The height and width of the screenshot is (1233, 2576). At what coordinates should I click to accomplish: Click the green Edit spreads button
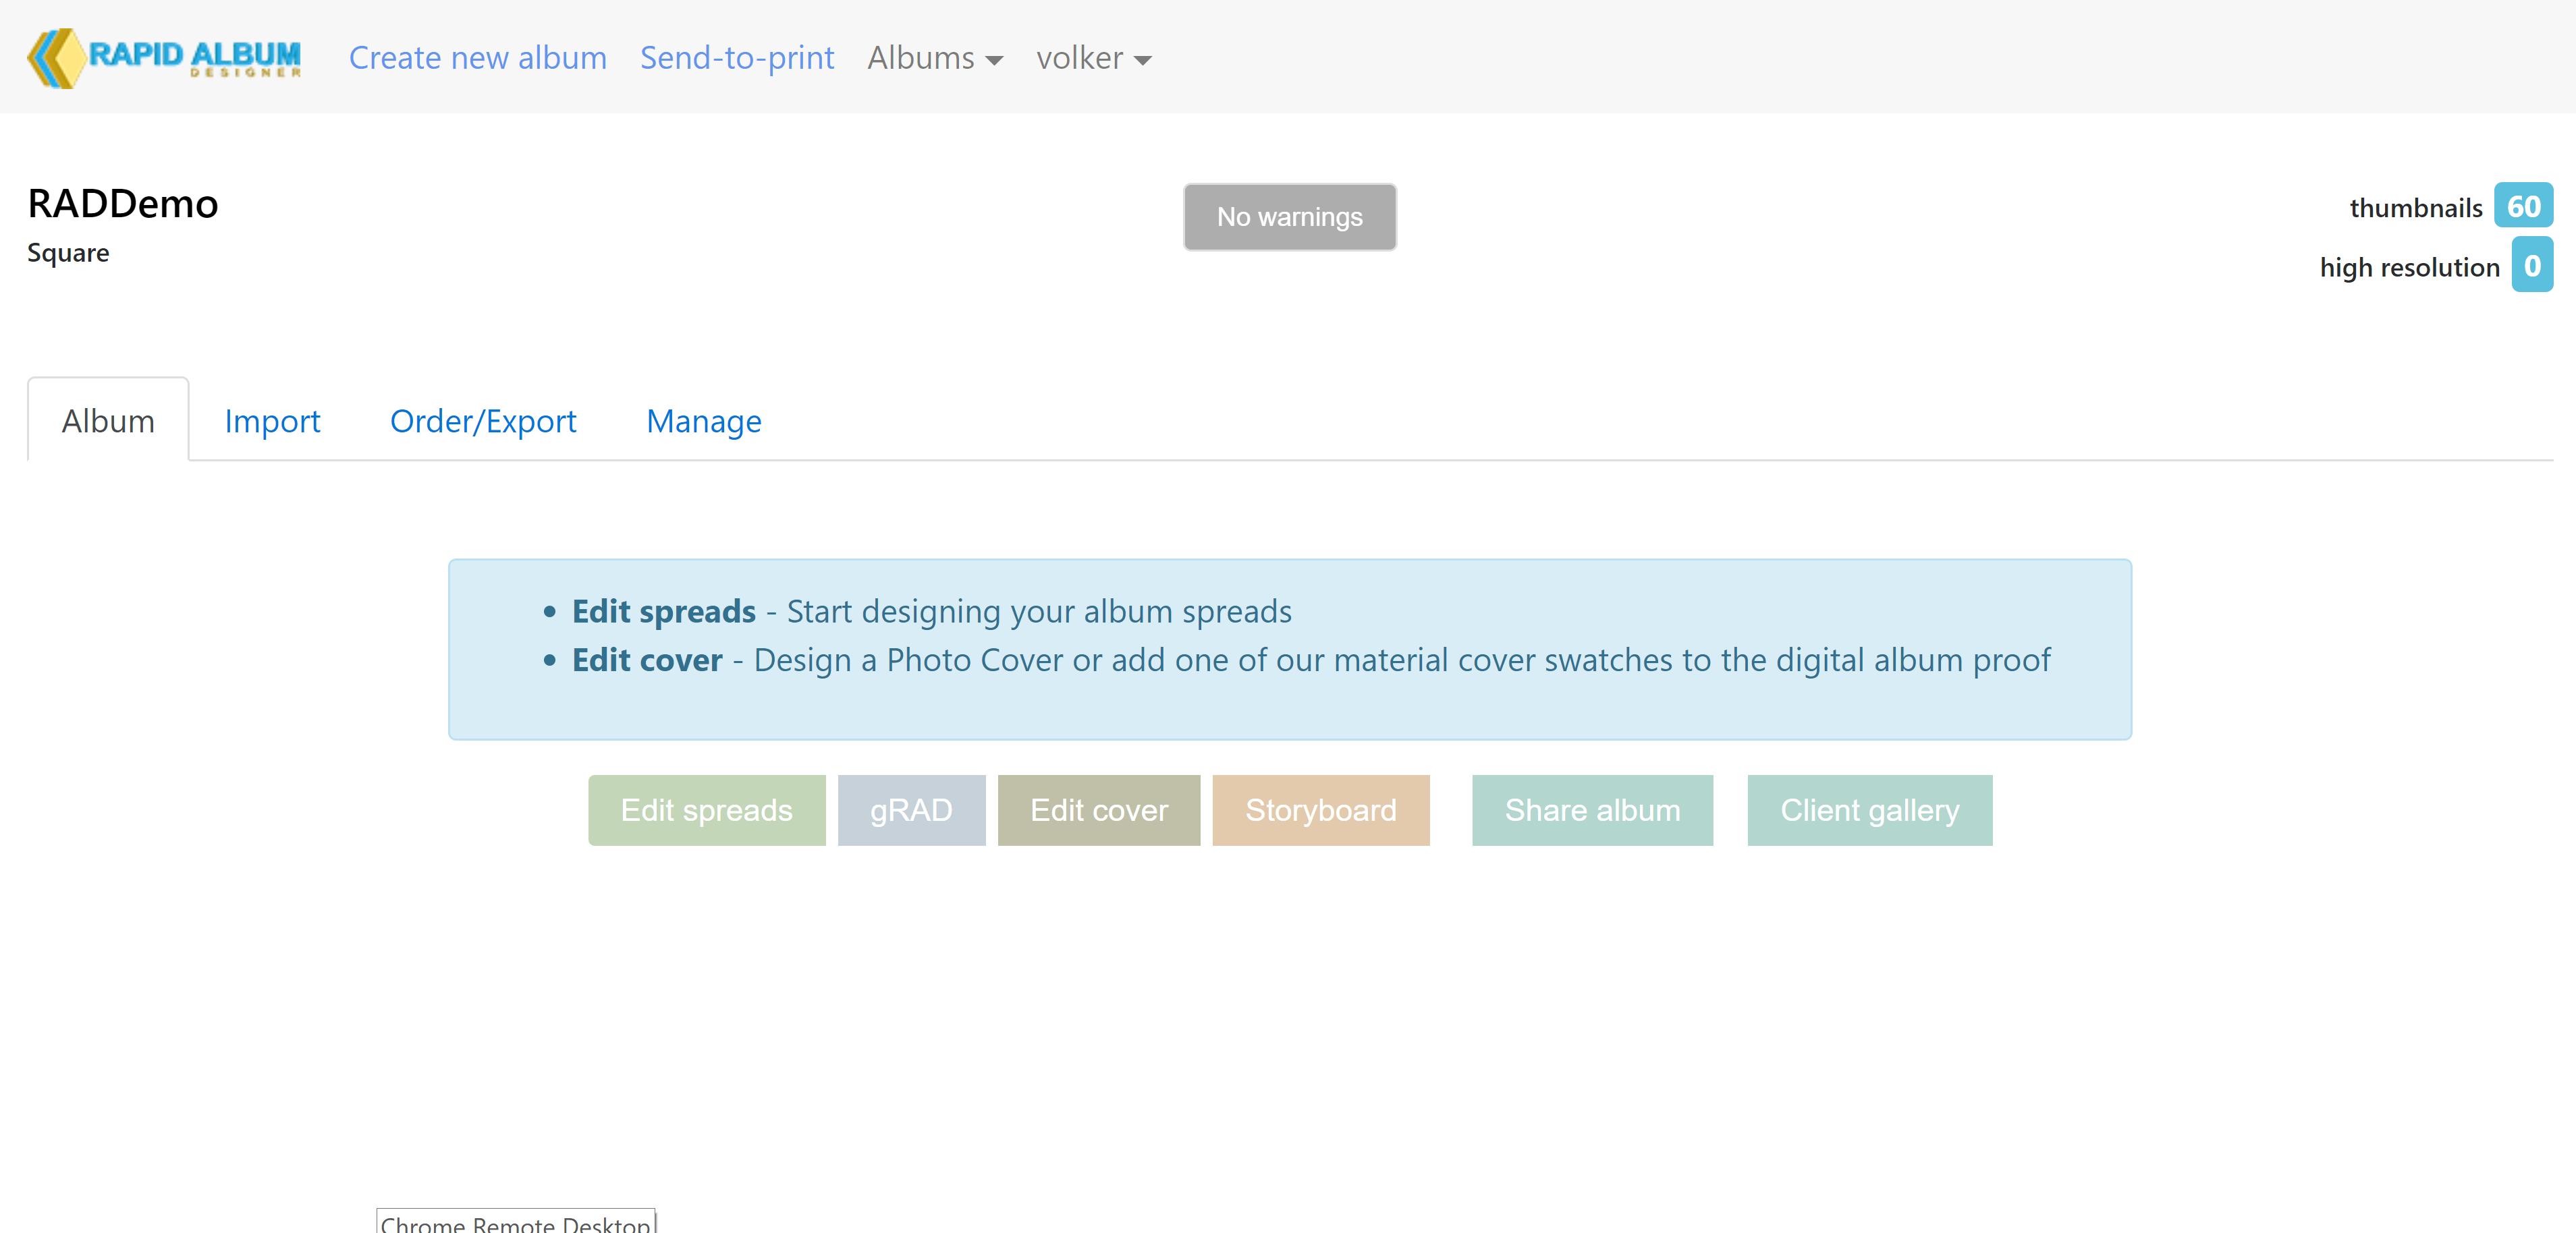[x=706, y=810]
